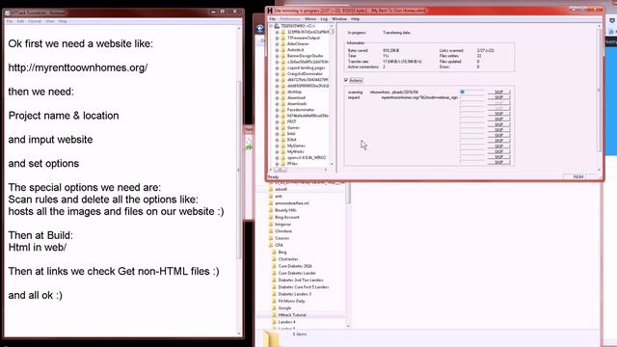Open View menu in Notepad

point(50,21)
